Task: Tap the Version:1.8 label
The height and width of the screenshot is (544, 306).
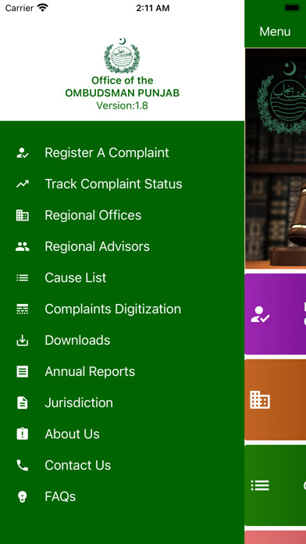Action: (122, 106)
